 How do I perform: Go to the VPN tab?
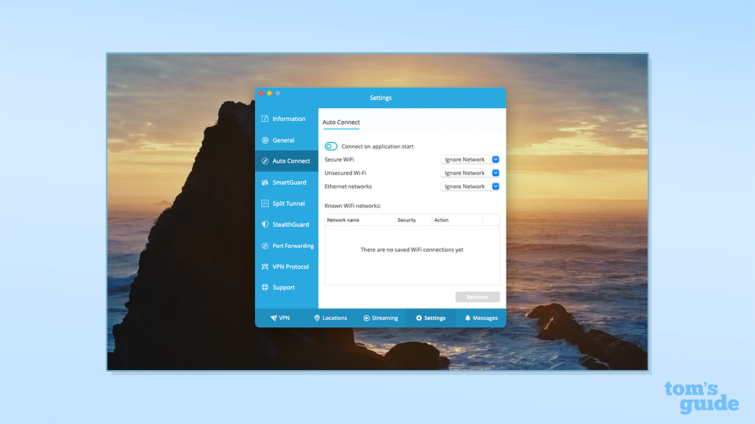[x=280, y=318]
